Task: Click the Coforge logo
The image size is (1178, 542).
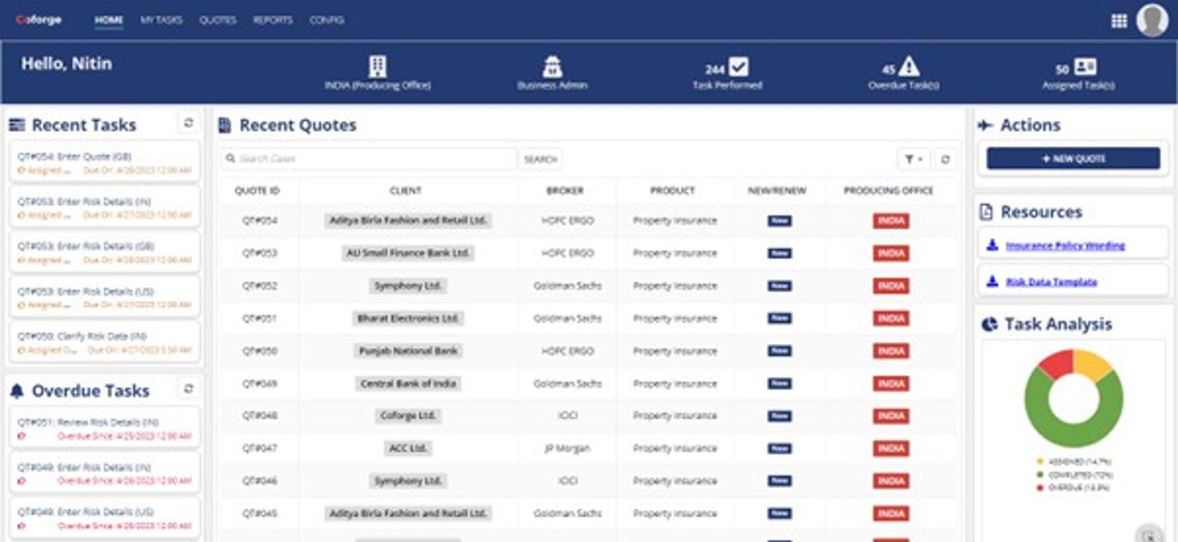Action: point(38,20)
